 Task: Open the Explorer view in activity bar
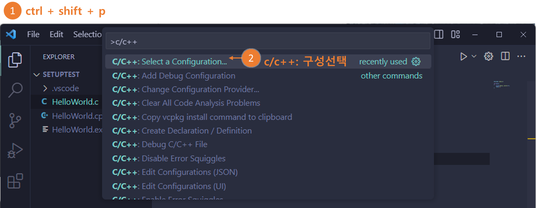pyautogui.click(x=15, y=60)
